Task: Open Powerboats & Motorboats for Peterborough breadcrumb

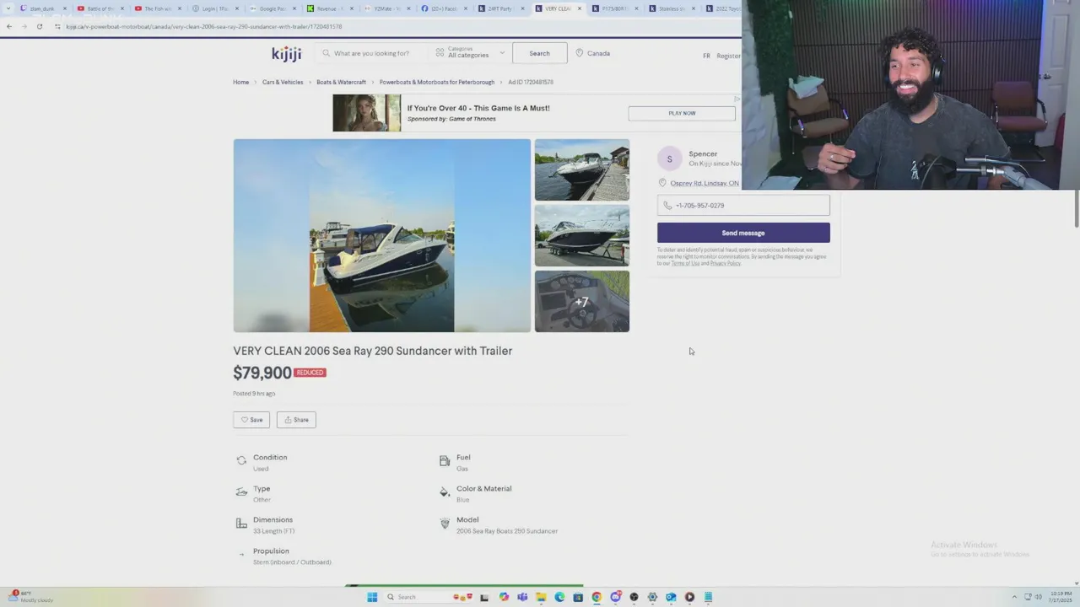Action: 437,82
